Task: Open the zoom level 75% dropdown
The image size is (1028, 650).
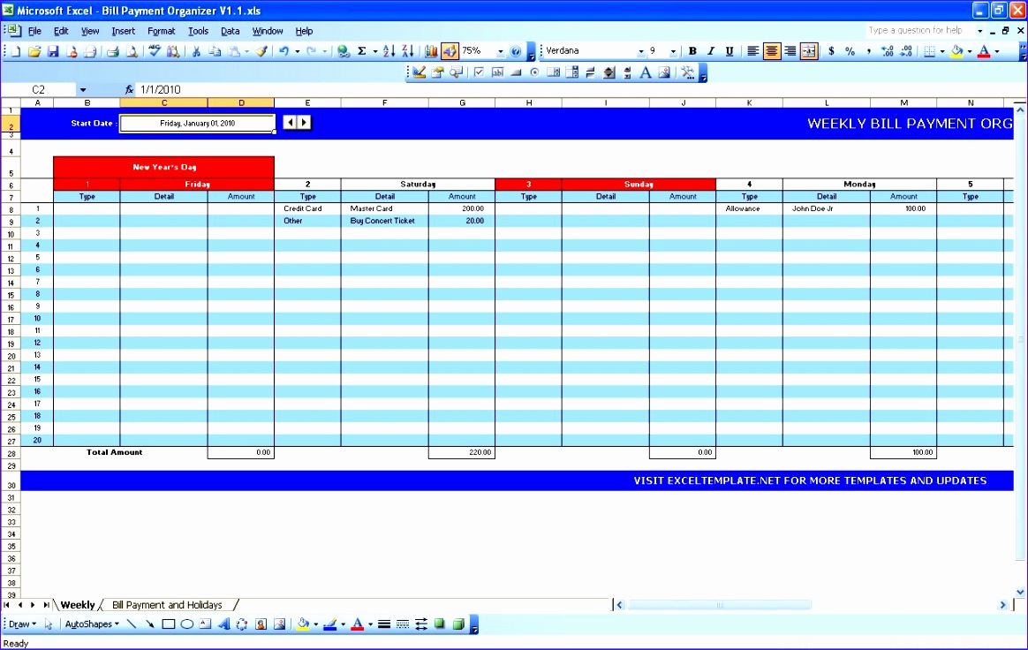Action: tap(499, 51)
